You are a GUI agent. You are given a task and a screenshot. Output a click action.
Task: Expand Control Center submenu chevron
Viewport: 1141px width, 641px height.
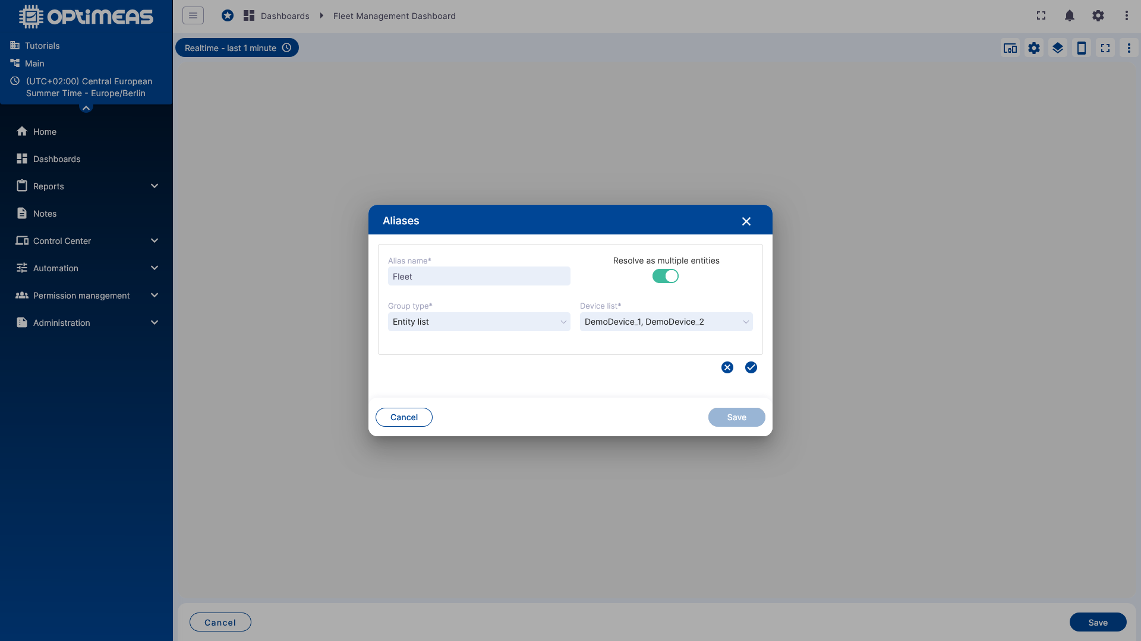(x=155, y=241)
